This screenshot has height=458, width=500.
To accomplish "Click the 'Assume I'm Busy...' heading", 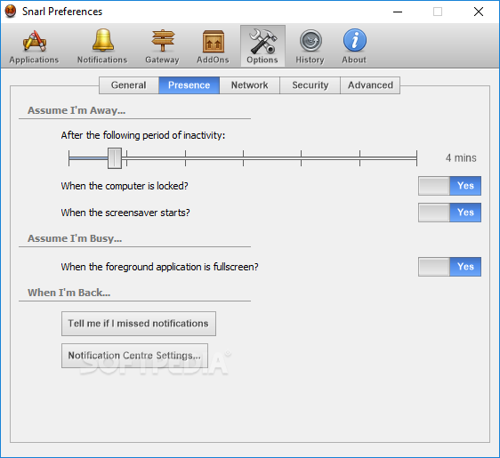I will click(75, 238).
